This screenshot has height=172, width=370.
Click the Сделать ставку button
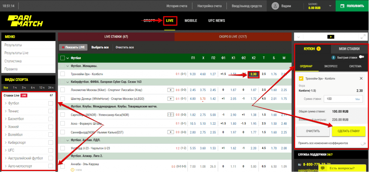pos(348,131)
